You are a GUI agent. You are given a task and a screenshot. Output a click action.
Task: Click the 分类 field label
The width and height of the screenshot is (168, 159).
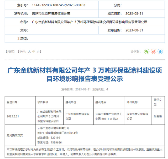[x=118, y=5]
